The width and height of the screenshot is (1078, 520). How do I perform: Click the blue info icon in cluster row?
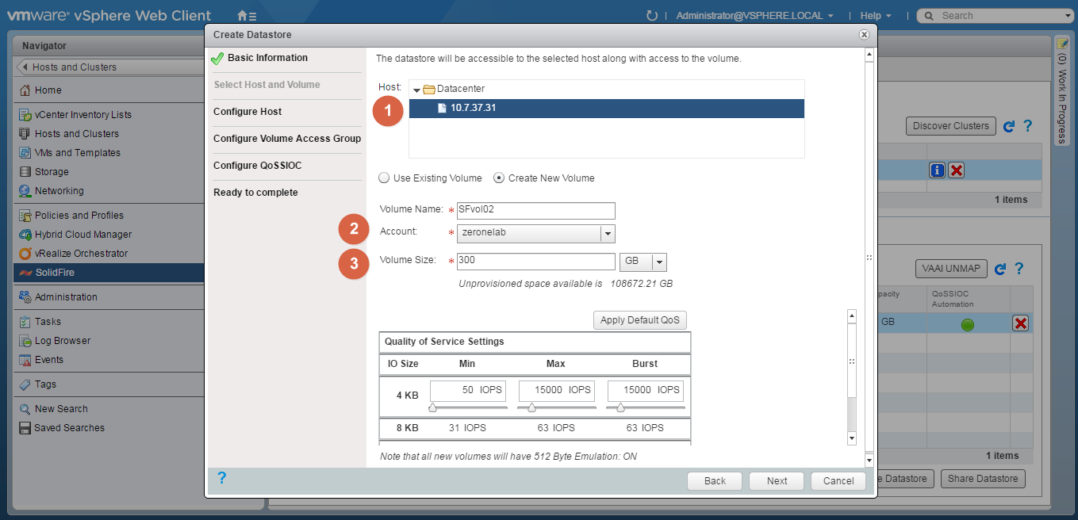(938, 170)
